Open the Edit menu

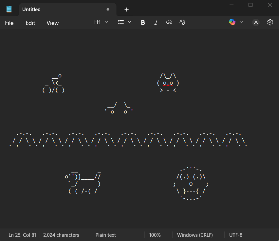[x=30, y=23]
